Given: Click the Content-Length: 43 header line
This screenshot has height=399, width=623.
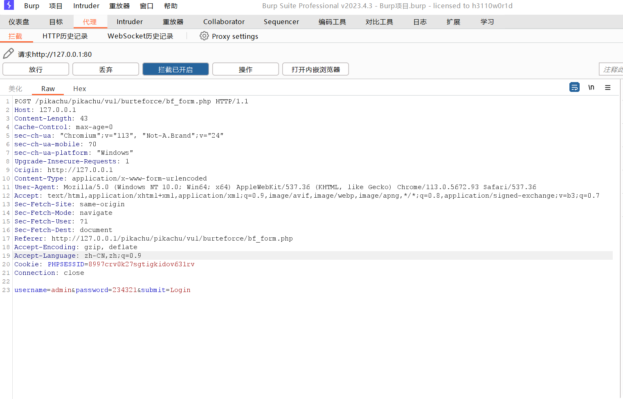Looking at the screenshot, I should (x=51, y=118).
